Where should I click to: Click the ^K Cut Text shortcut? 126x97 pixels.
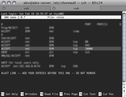87,94
